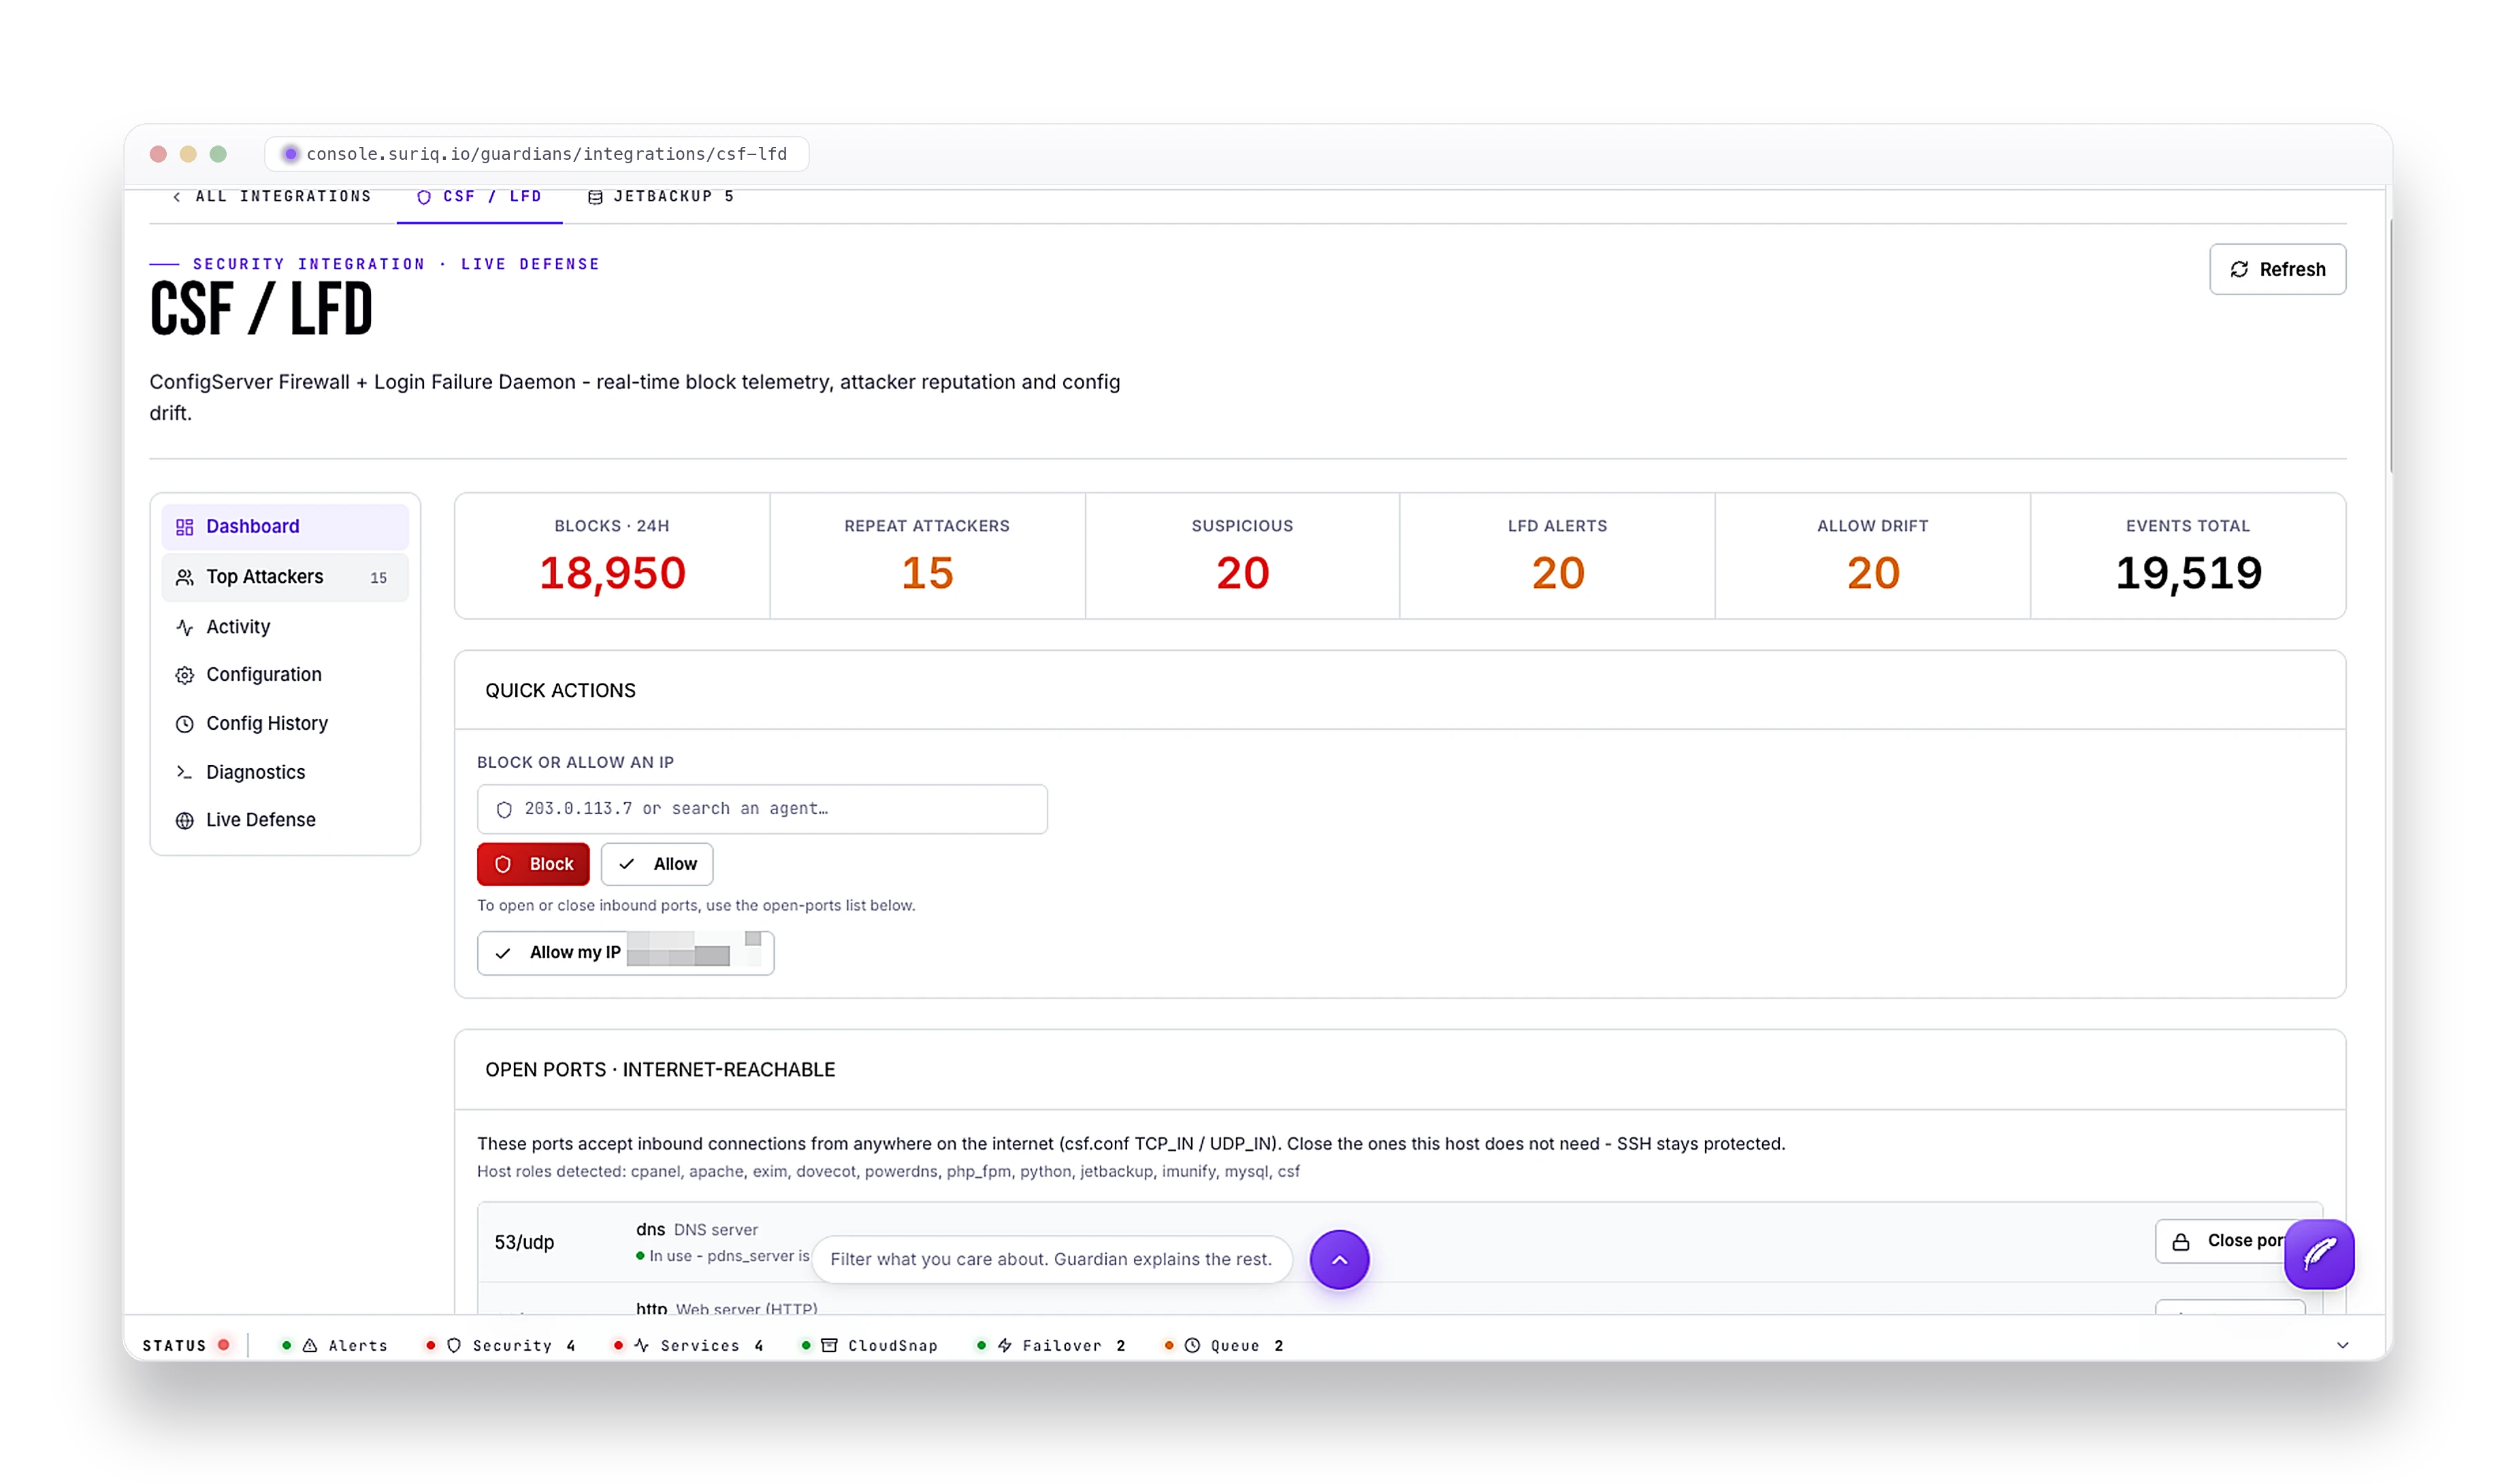Open the Dashboard sidebar item
This screenshot has height=1484, width=2517.
285,527
